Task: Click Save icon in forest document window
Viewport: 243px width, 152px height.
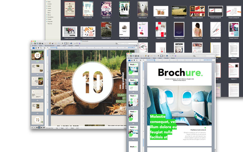Action: tap(40, 43)
